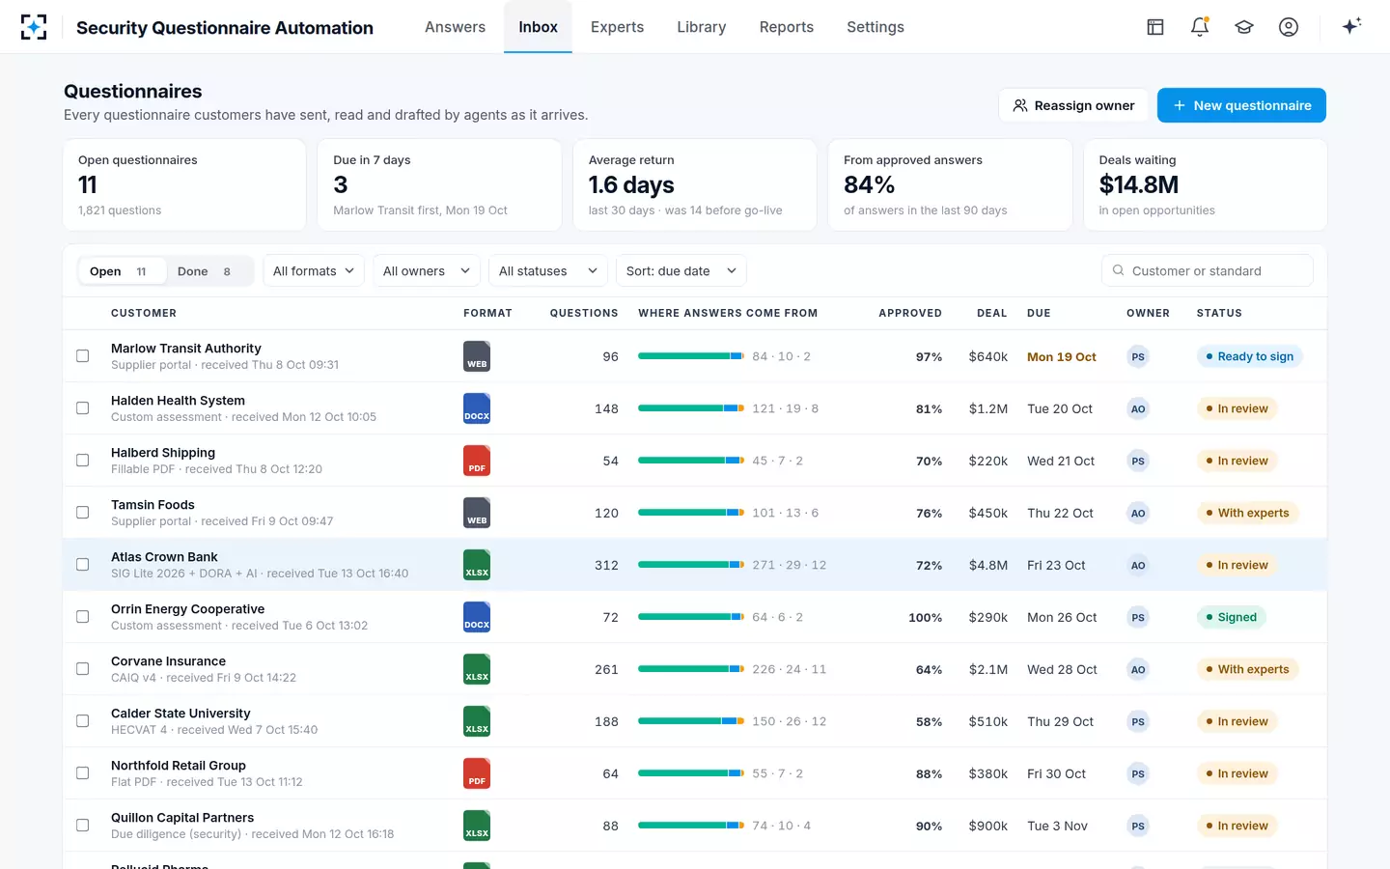Click the answer source bar for Corvane Insurance
This screenshot has height=869, width=1390.
(x=691, y=669)
